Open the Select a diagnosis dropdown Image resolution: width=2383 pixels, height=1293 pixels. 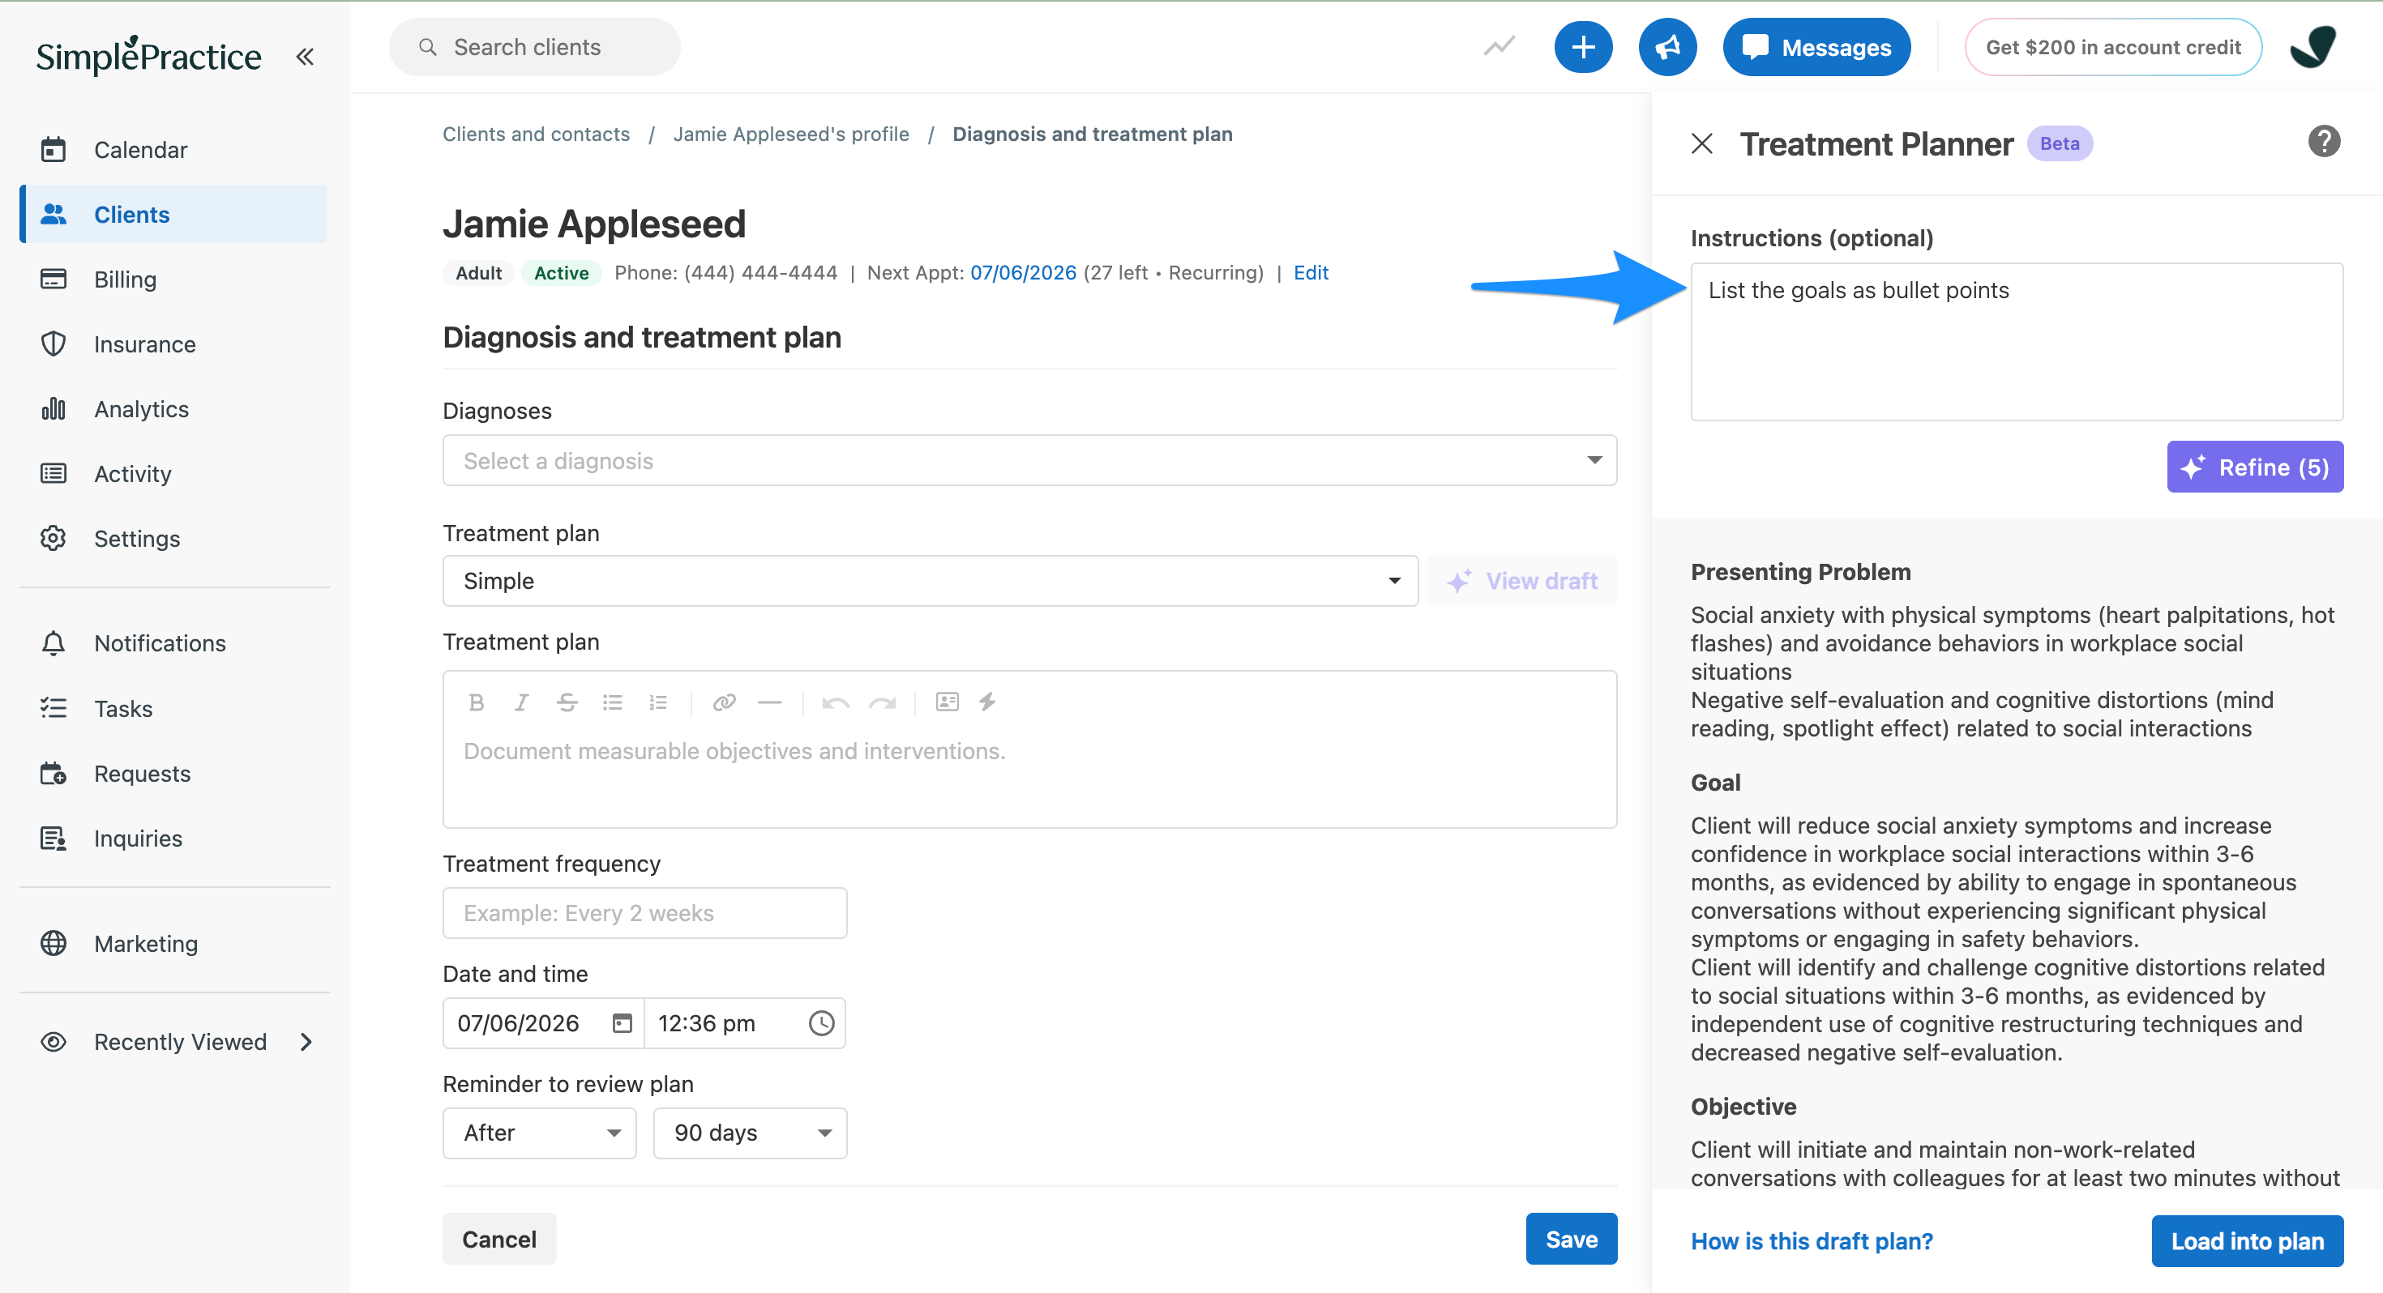1029,461
